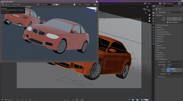The image size is (183, 101).
Task: Toggle camera view with the camera gizmo
Action: (x=149, y=21)
